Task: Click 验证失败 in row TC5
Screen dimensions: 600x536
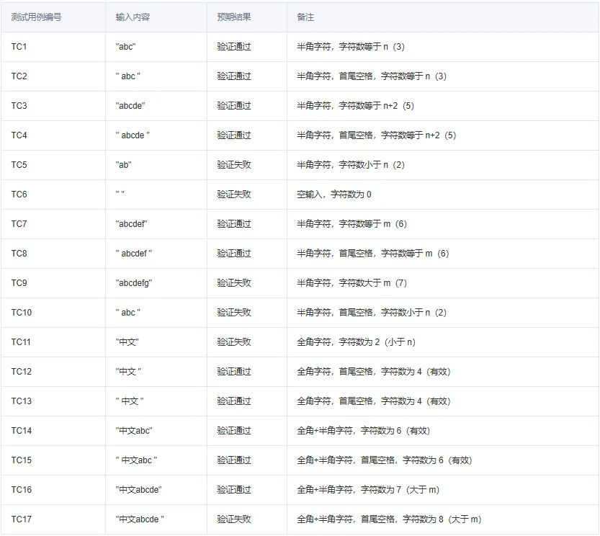Action: [x=234, y=165]
